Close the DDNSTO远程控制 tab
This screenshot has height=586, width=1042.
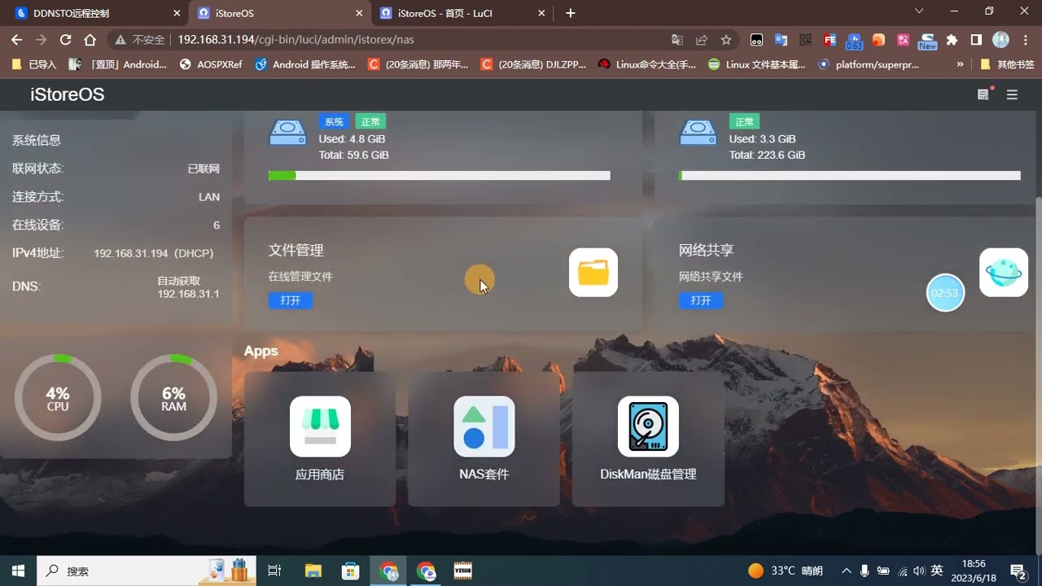(177, 13)
